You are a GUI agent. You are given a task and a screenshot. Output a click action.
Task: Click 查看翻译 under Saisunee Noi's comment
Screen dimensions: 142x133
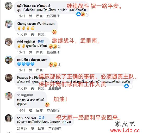[55, 128]
